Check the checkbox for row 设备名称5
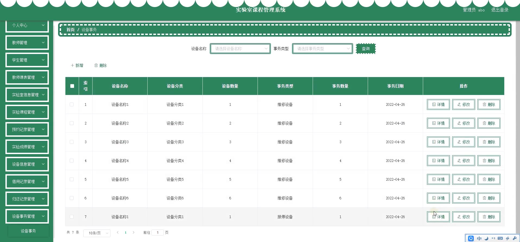520x242 pixels. 72,179
